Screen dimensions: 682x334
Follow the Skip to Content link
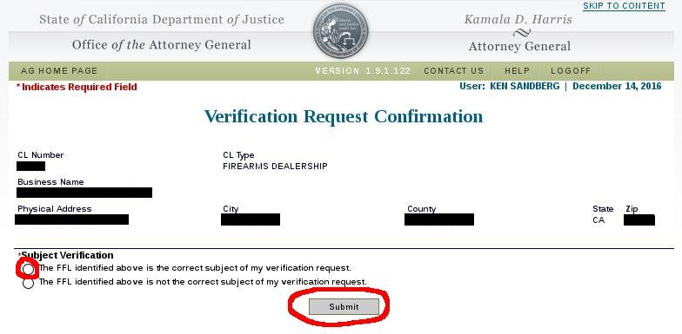pos(624,6)
